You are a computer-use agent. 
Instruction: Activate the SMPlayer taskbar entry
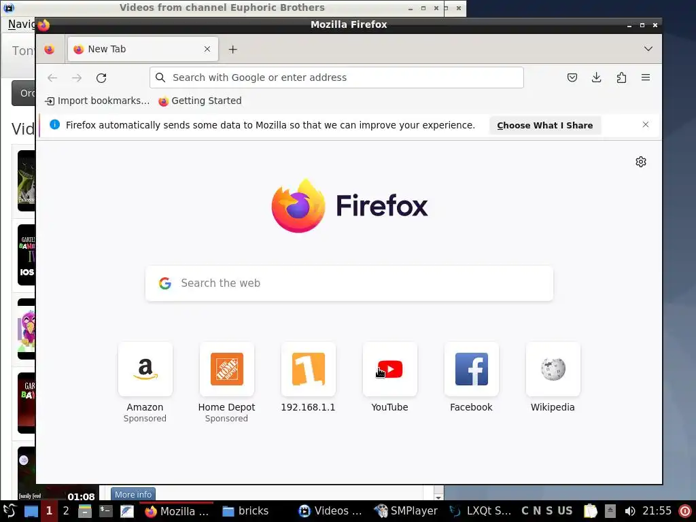coord(406,511)
